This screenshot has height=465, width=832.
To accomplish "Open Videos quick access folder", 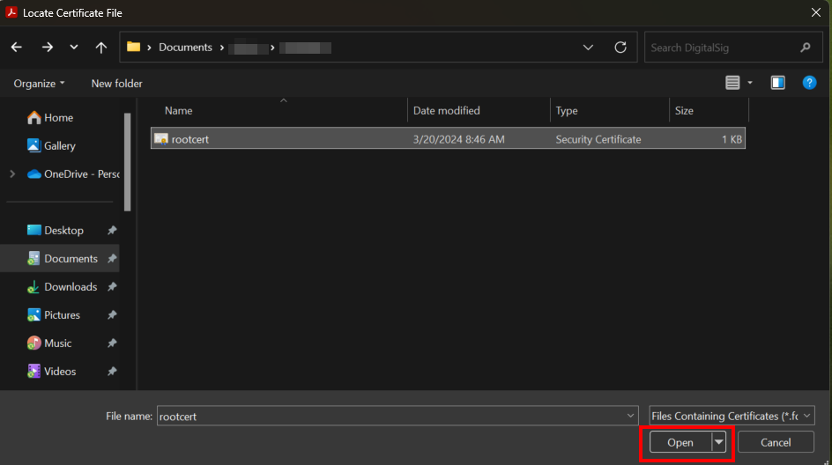I will 51,371.
